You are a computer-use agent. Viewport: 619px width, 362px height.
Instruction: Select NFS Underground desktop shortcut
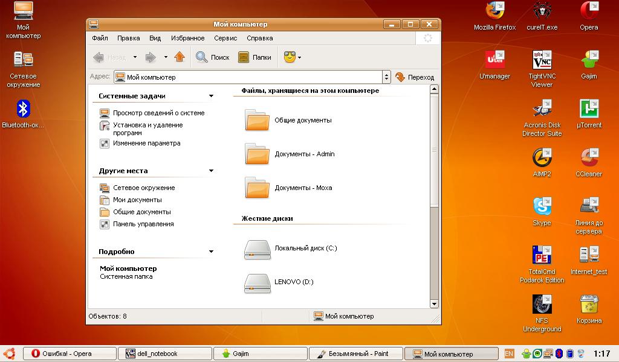(542, 314)
